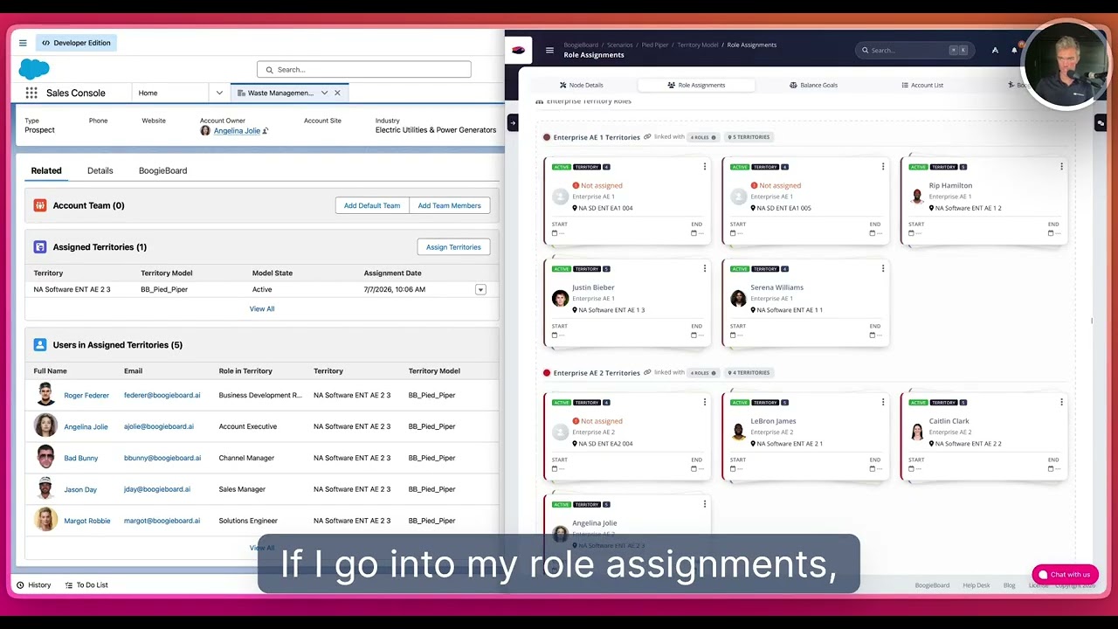Click Users in Assigned Territories section icon

tap(40, 345)
